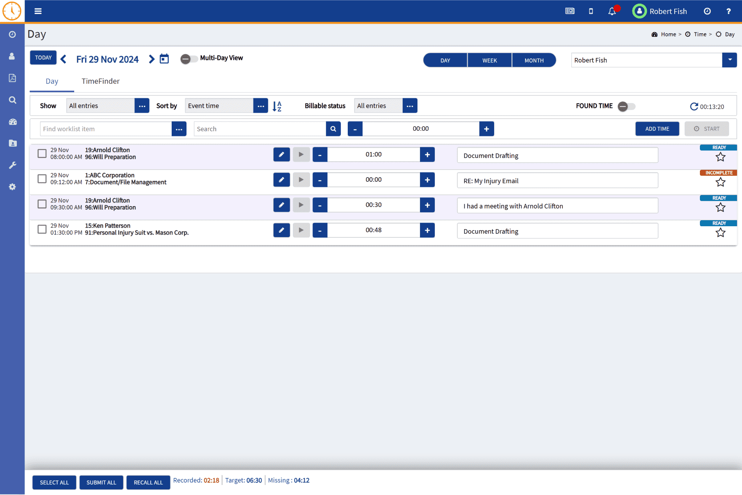Open the PDF documents sidebar icon
This screenshot has width=742, height=495.
(x=12, y=78)
